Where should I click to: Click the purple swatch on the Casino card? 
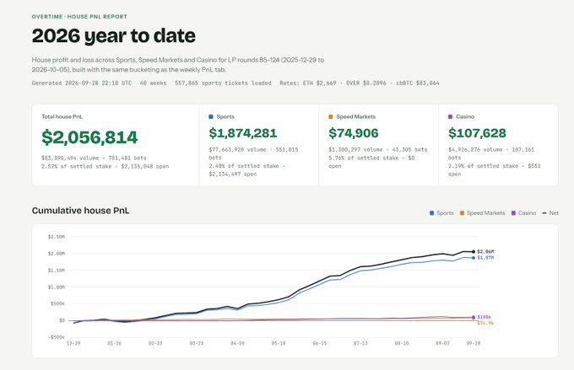(x=450, y=116)
